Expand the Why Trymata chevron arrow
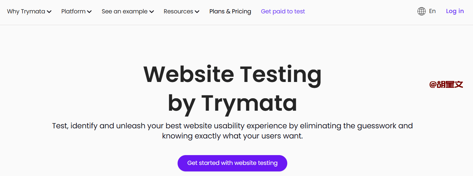This screenshot has width=473, height=176. click(x=49, y=12)
